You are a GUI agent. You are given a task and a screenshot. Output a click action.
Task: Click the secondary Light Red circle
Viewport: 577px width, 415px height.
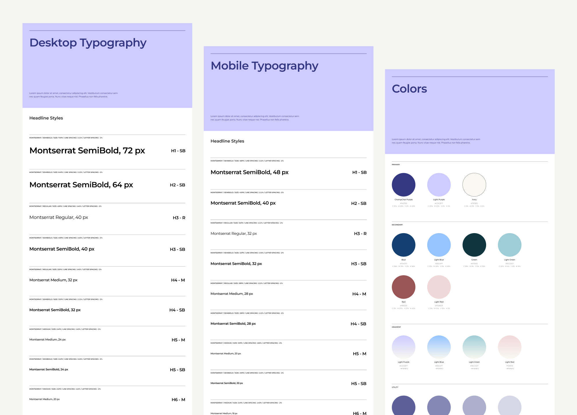click(x=439, y=287)
